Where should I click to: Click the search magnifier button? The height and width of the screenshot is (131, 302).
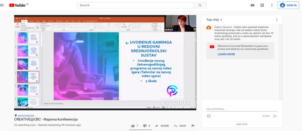(200, 5)
